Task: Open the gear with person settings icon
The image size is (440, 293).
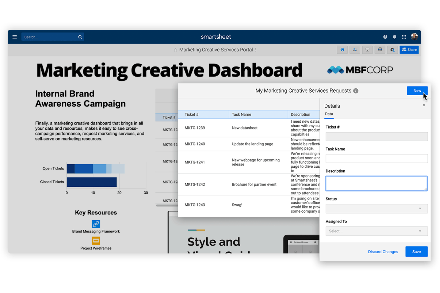Action: pos(392,50)
